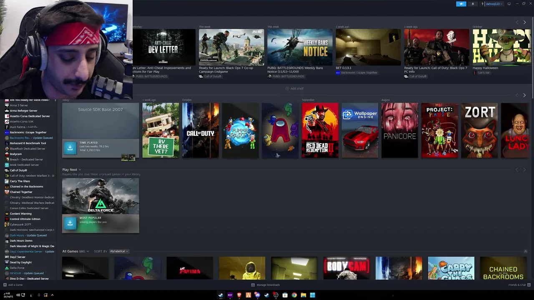This screenshot has height=300, width=534.
Task: Open the Carry The Glass tile
Action: [x=451, y=268]
